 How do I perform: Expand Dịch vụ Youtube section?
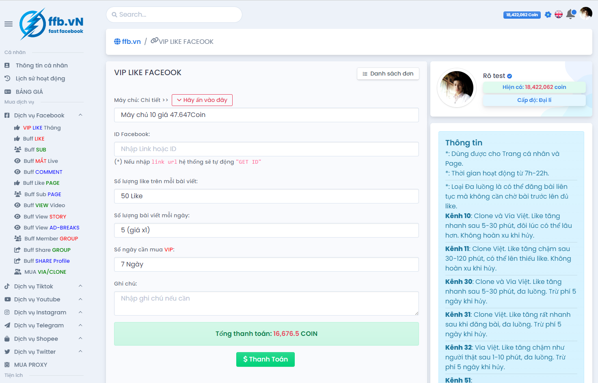pyautogui.click(x=44, y=299)
